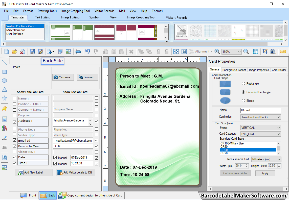Zoom in with the magnifier plus icon

pos(217,52)
